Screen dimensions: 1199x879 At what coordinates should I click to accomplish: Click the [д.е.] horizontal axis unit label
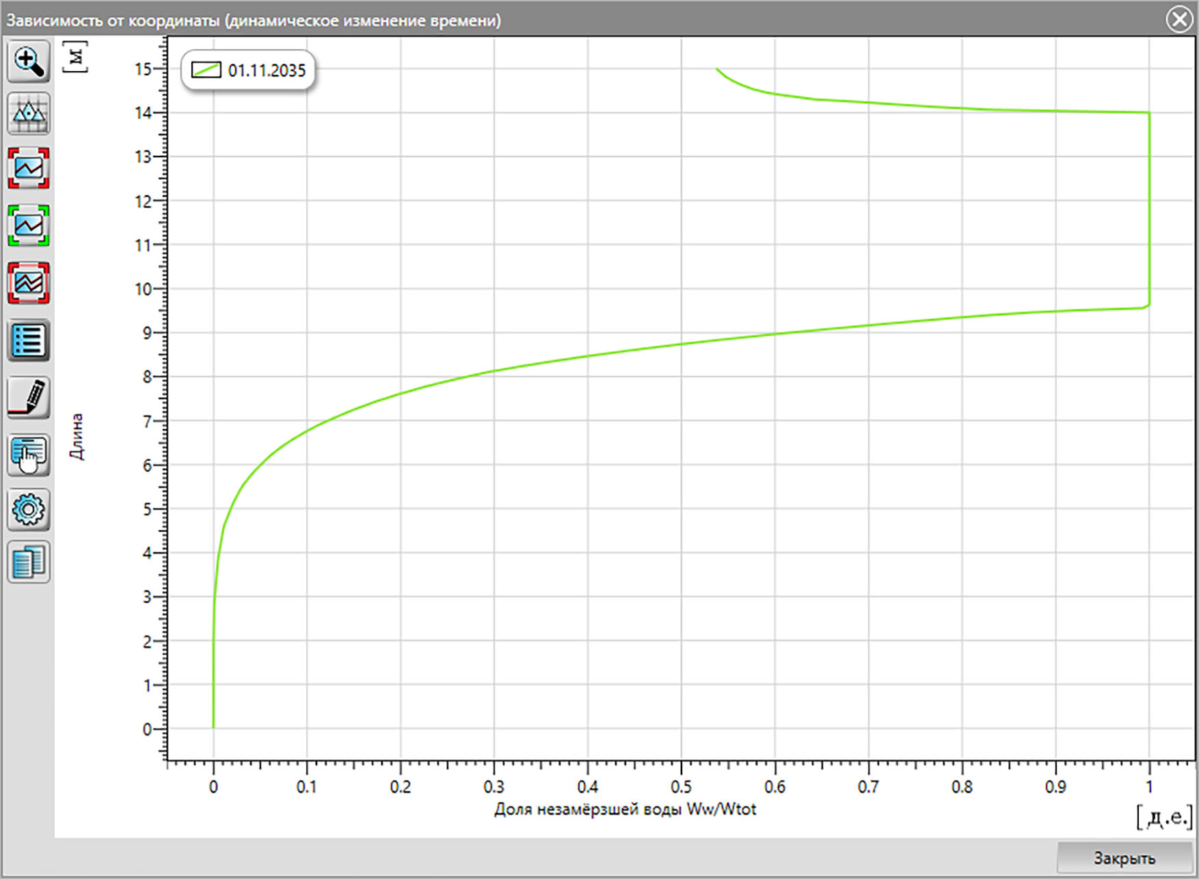[x=1165, y=817]
